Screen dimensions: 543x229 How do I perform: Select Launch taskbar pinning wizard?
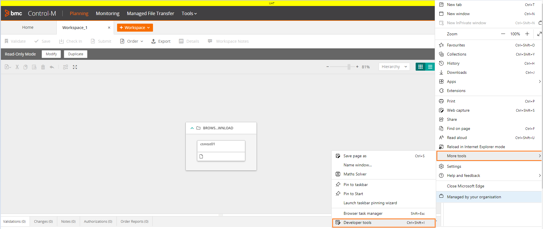(x=384, y=203)
